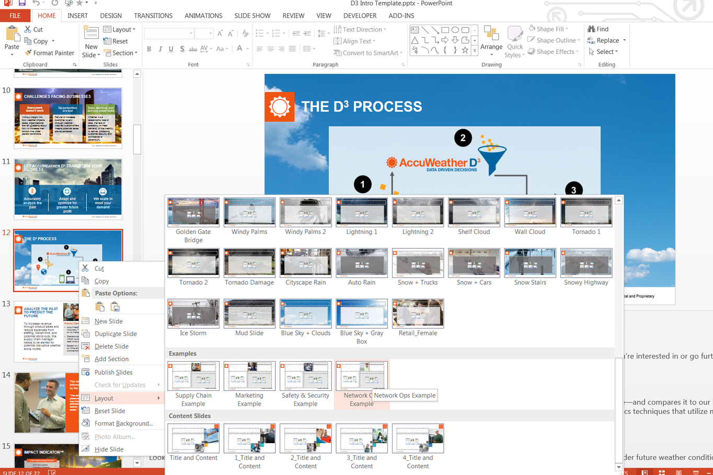Open the Shape Fill dropdown
Viewport: 713px width, 475px height.
click(548, 29)
